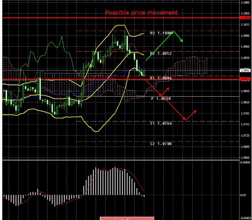The width and height of the screenshot is (252, 220).
Task: Select the upper thick red horizontal line
Action: (121, 18)
